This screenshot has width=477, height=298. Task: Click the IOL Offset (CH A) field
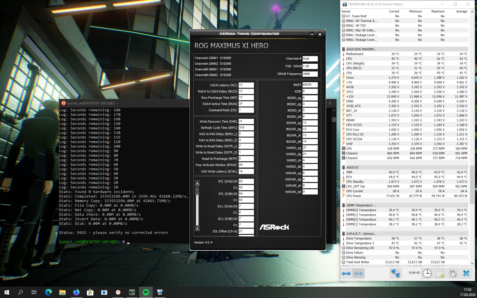pos(246,231)
